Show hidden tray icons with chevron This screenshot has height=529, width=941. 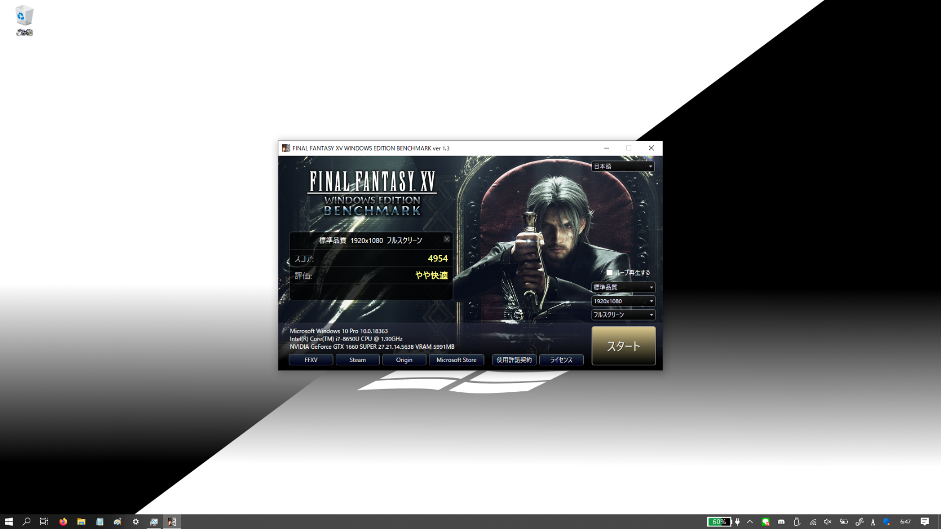coord(750,521)
